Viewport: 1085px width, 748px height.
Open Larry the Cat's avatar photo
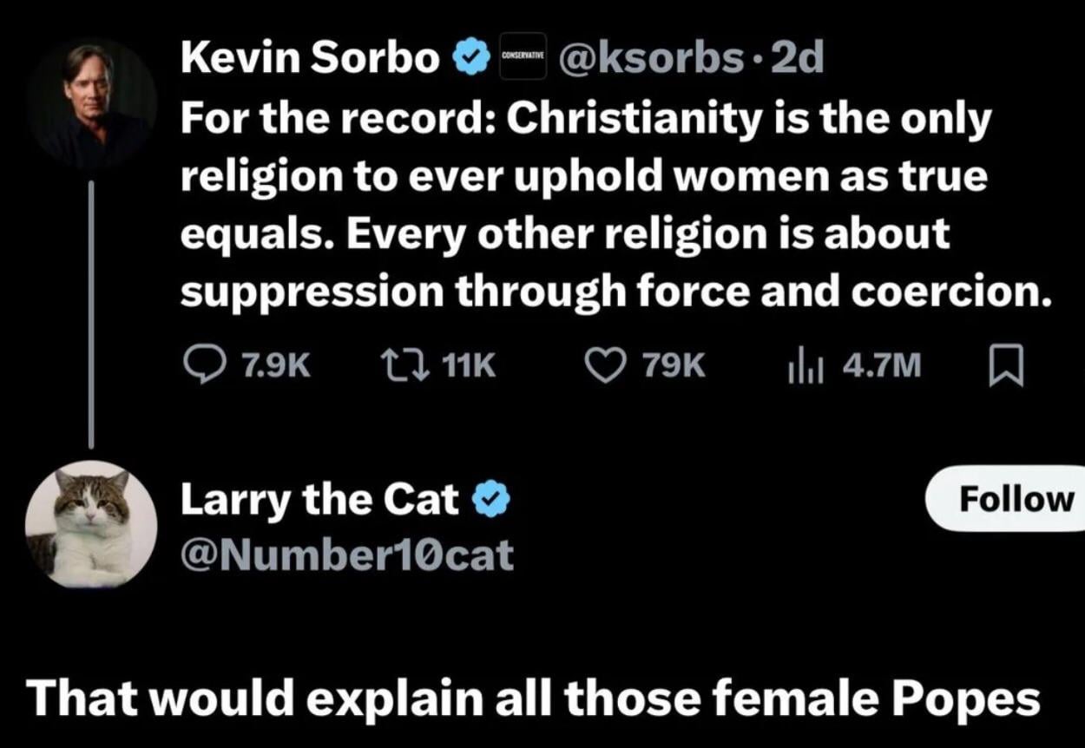[x=91, y=524]
